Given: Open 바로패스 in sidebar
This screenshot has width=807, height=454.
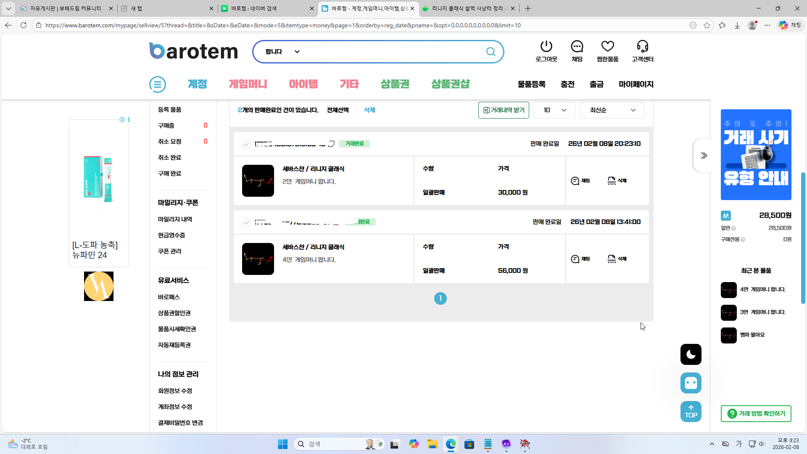Looking at the screenshot, I should point(169,297).
